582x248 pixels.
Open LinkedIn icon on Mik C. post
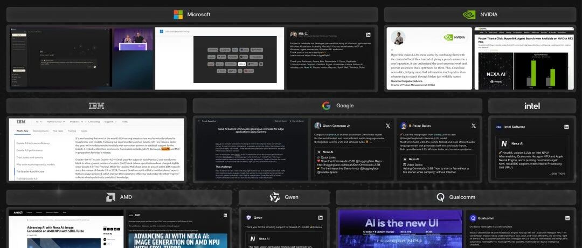point(368,35)
